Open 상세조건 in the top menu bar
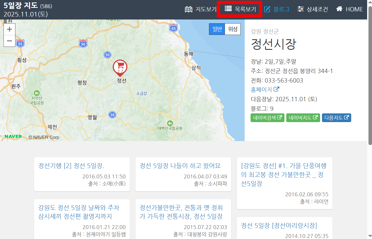Image resolution: width=372 pixels, height=239 pixels. pyautogui.click(x=313, y=9)
